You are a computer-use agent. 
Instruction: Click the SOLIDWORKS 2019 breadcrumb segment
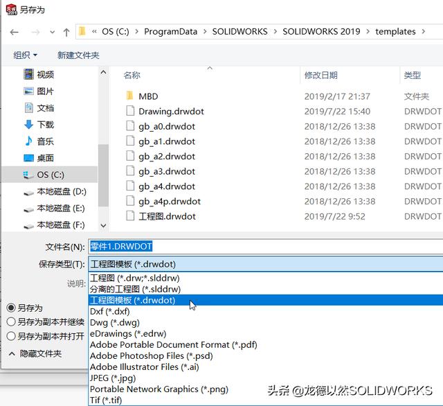tap(321, 31)
